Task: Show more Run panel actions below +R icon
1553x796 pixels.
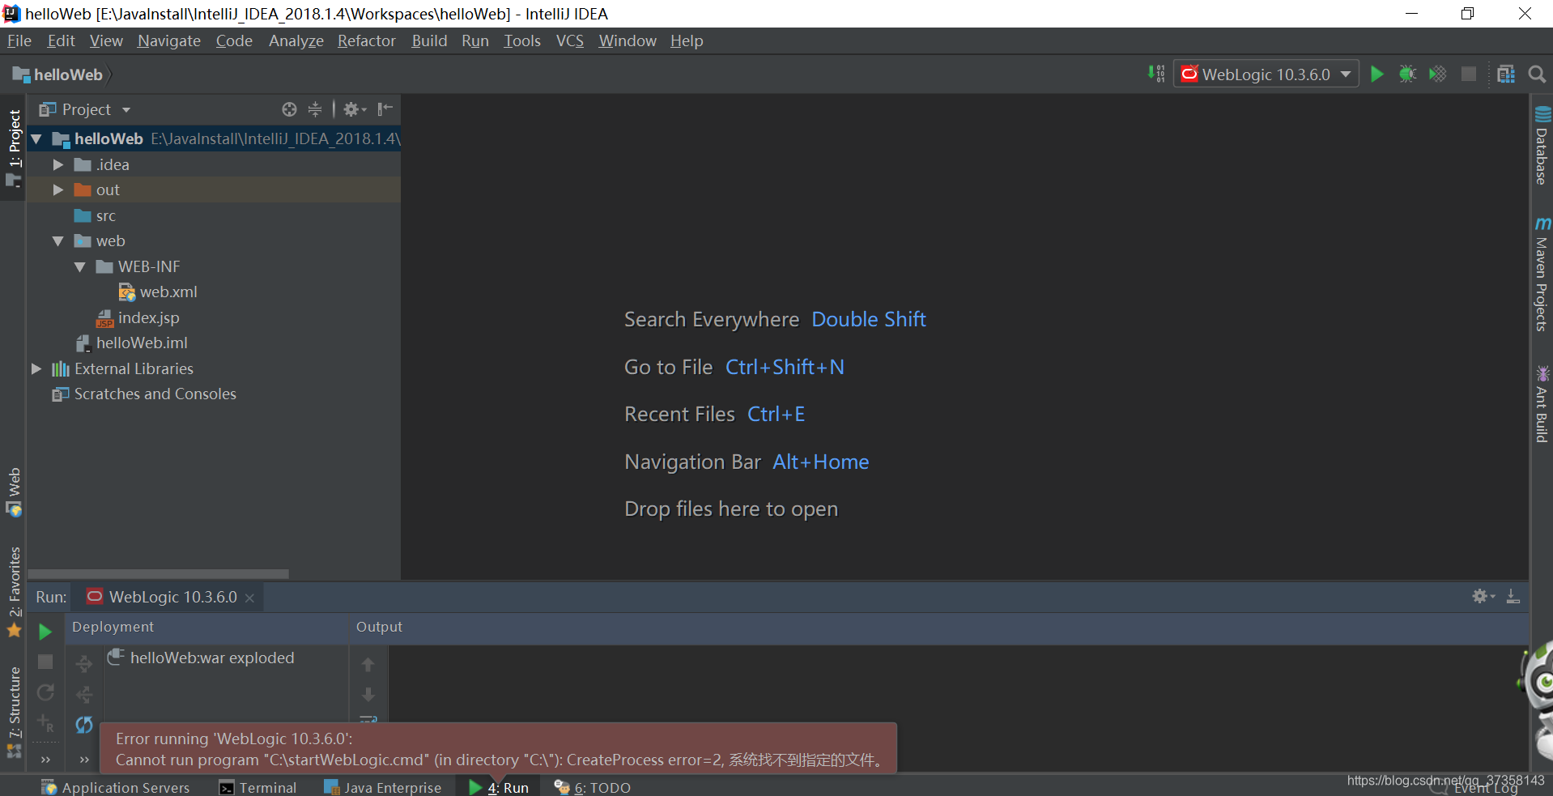Action: [x=45, y=760]
